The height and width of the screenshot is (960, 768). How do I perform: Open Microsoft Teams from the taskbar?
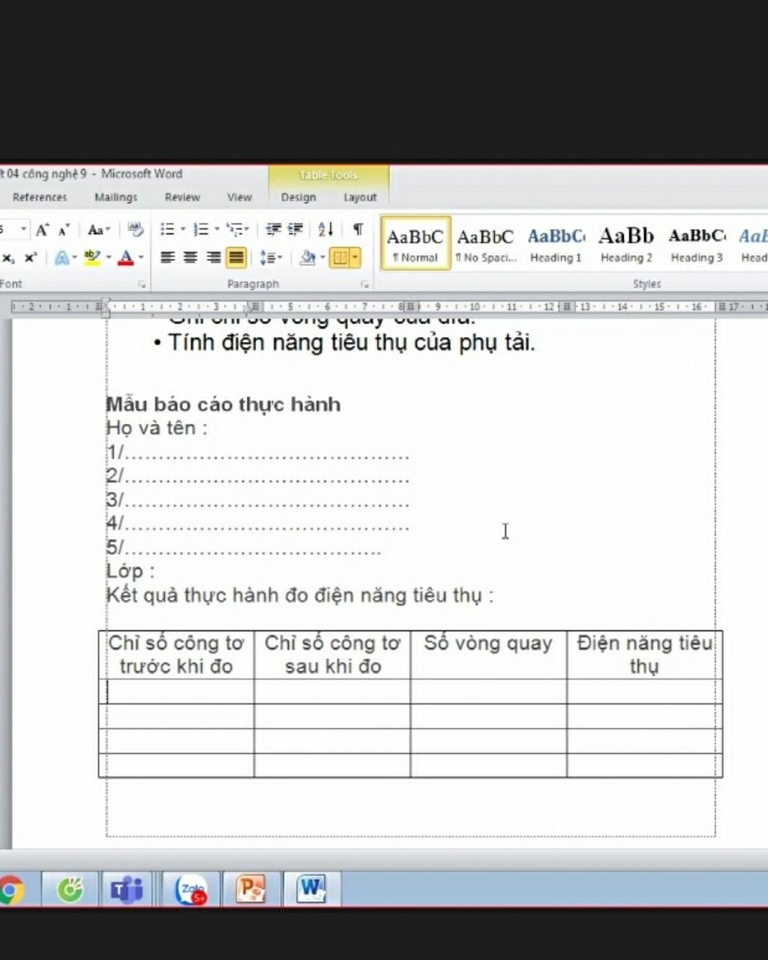click(126, 890)
